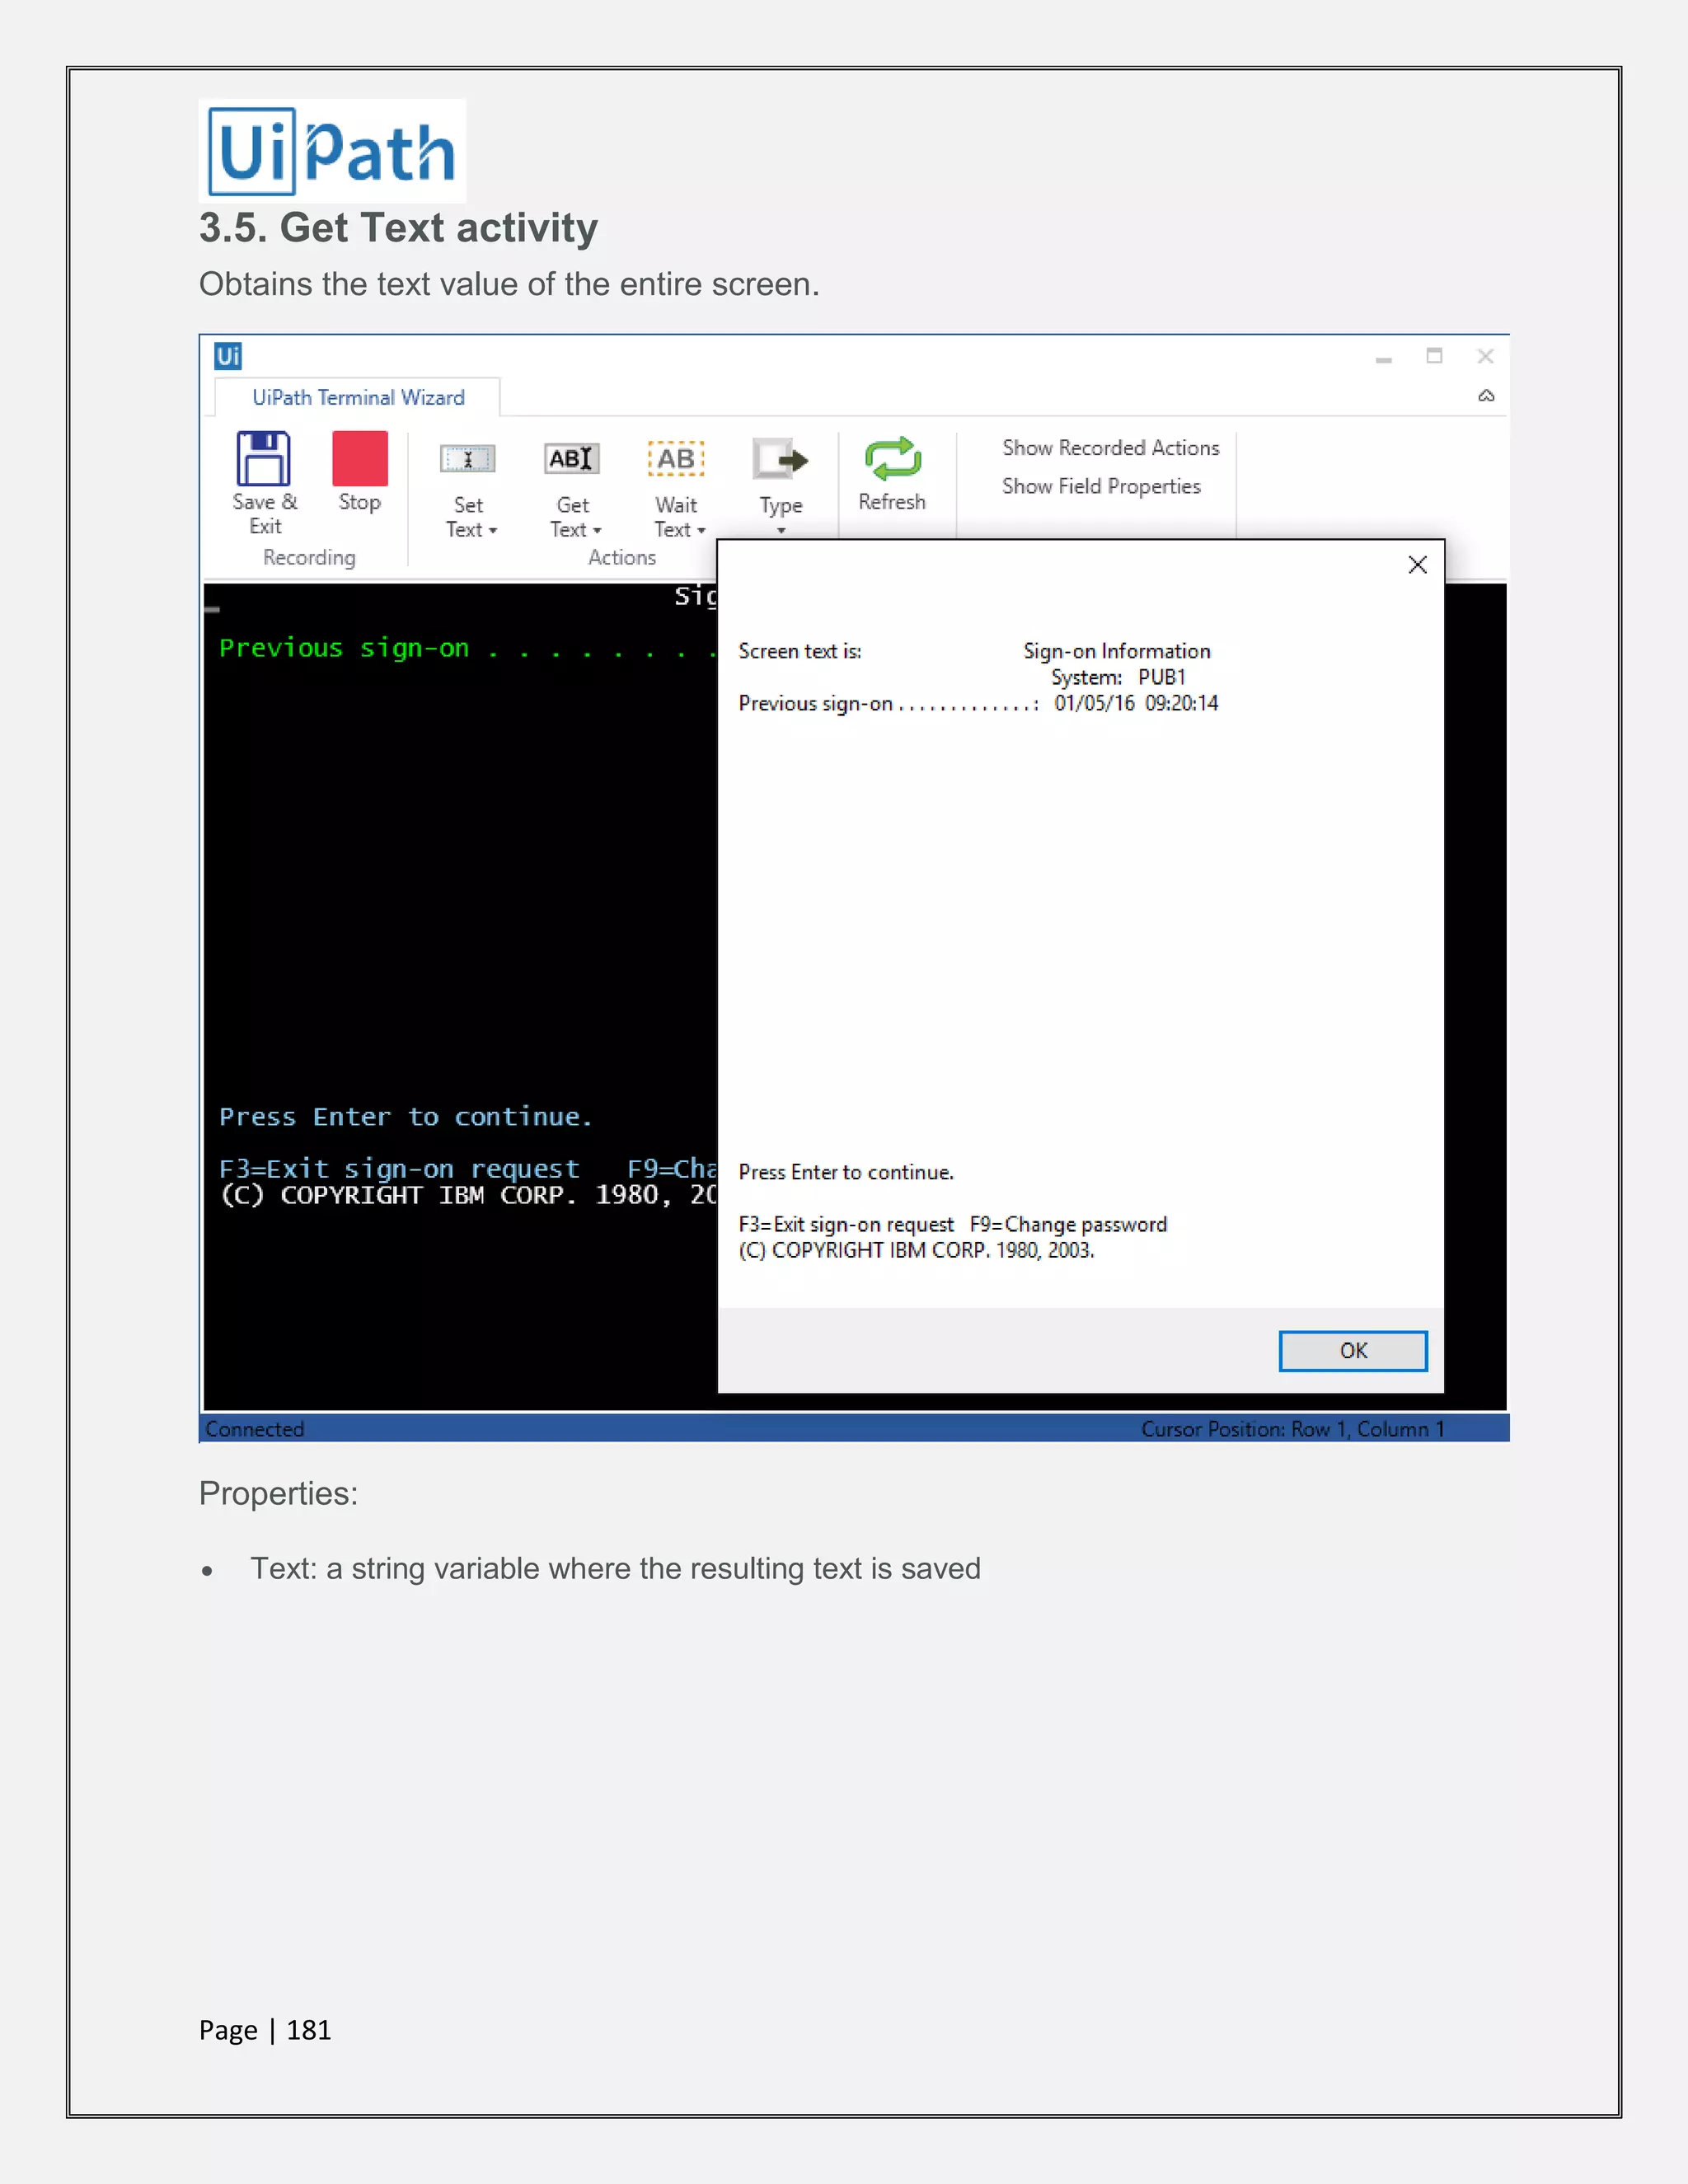Close the screen text dialog

[1417, 565]
